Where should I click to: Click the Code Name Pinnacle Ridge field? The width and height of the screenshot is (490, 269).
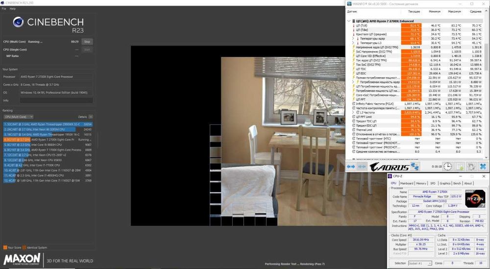click(422, 196)
